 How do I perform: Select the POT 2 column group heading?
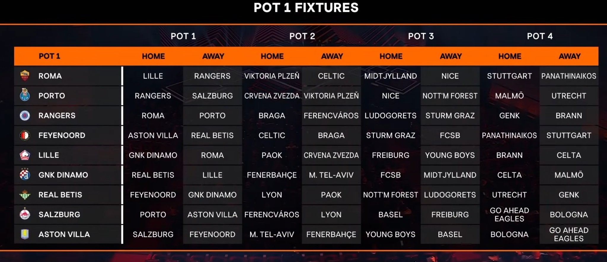click(x=302, y=36)
